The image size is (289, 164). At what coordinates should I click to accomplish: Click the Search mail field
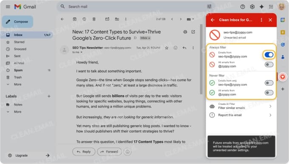[x=136, y=7]
